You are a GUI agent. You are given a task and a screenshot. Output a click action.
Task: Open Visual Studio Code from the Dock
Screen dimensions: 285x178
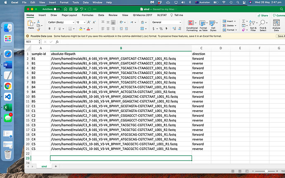coord(8,97)
